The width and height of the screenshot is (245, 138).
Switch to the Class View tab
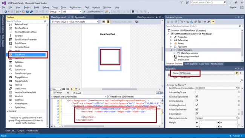click(x=204, y=64)
